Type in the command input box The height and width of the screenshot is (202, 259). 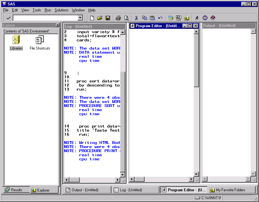coord(45,18)
